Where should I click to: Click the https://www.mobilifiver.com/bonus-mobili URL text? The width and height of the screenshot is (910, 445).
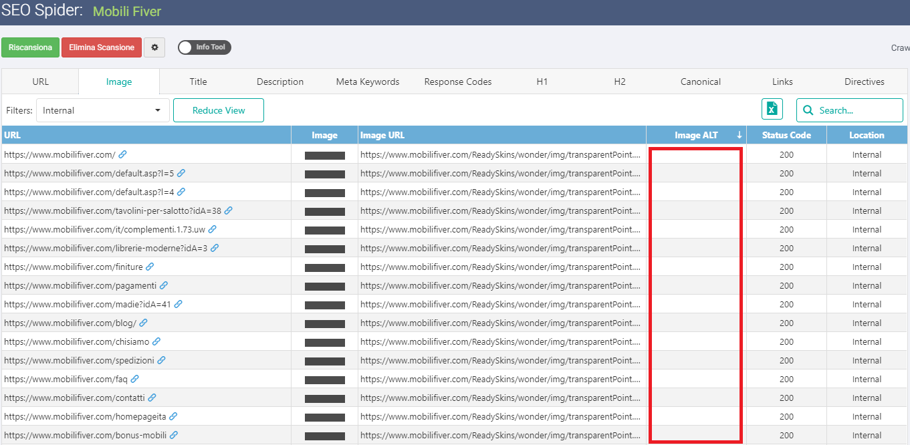85,435
